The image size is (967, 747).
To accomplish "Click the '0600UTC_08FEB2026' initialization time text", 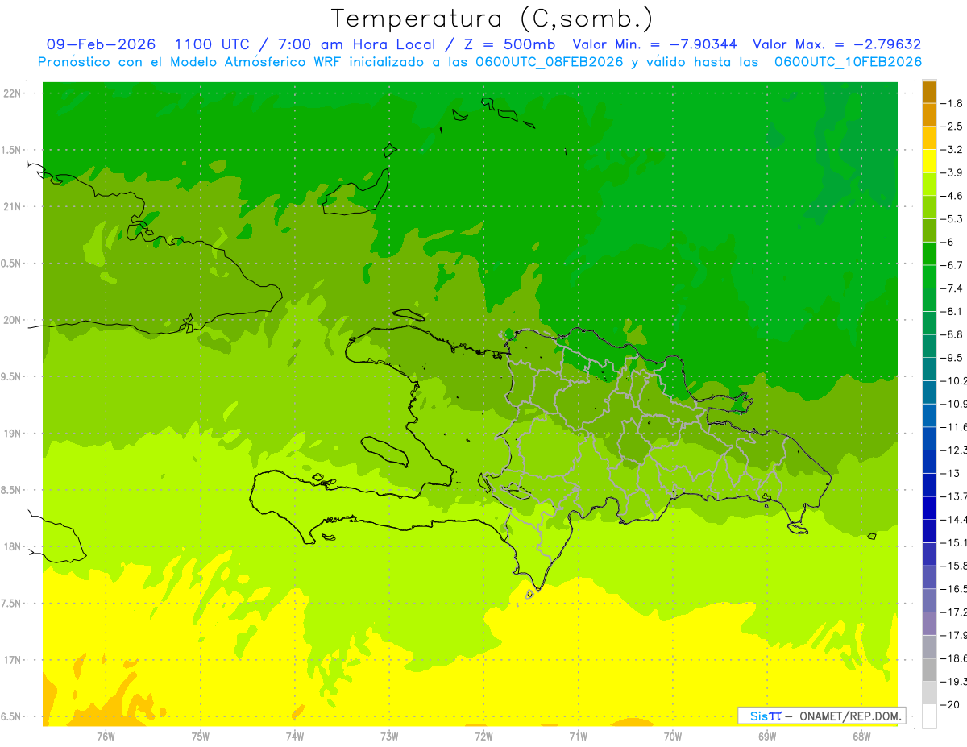I will tap(549, 62).
